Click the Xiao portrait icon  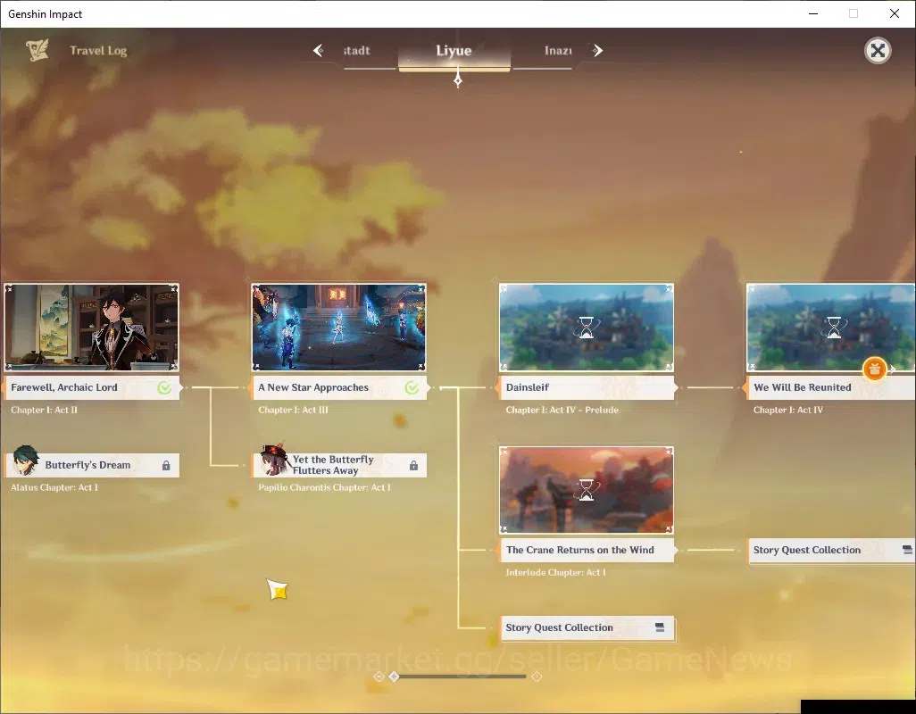point(26,460)
